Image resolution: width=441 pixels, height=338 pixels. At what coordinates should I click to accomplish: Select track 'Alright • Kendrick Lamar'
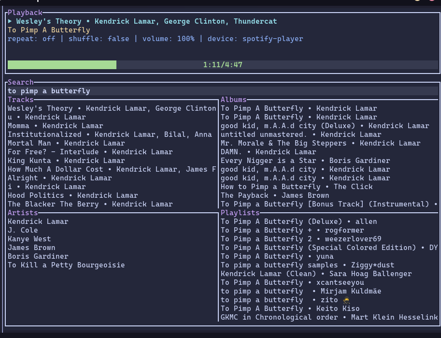click(x=59, y=178)
